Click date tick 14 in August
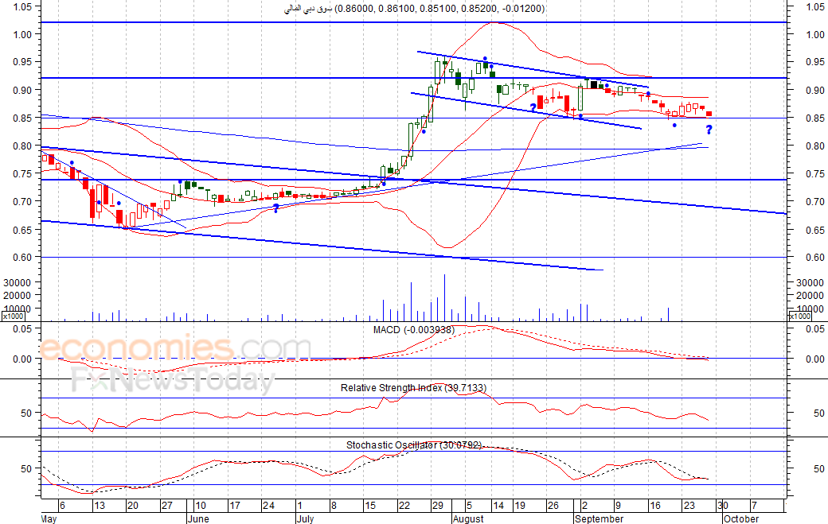Viewport: 828px width, 524px height. [498, 506]
